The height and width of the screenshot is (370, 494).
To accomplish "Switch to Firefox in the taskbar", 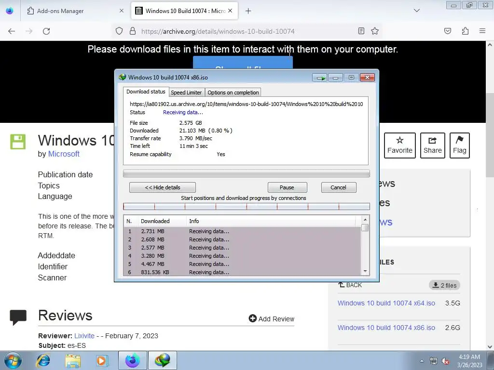I will pyautogui.click(x=132, y=360).
